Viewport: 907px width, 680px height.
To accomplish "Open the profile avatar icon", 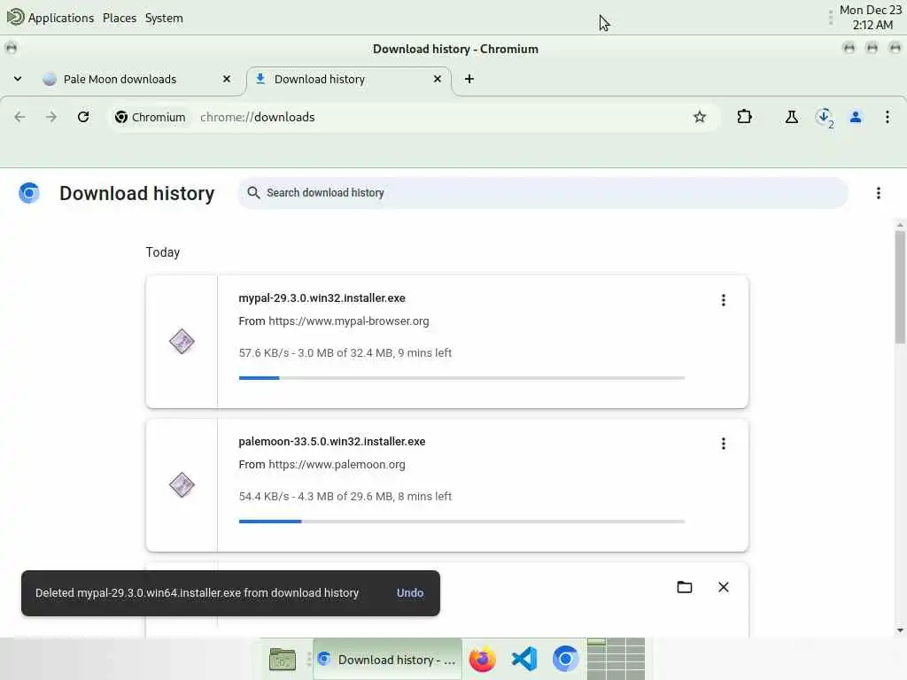I will 856,118.
